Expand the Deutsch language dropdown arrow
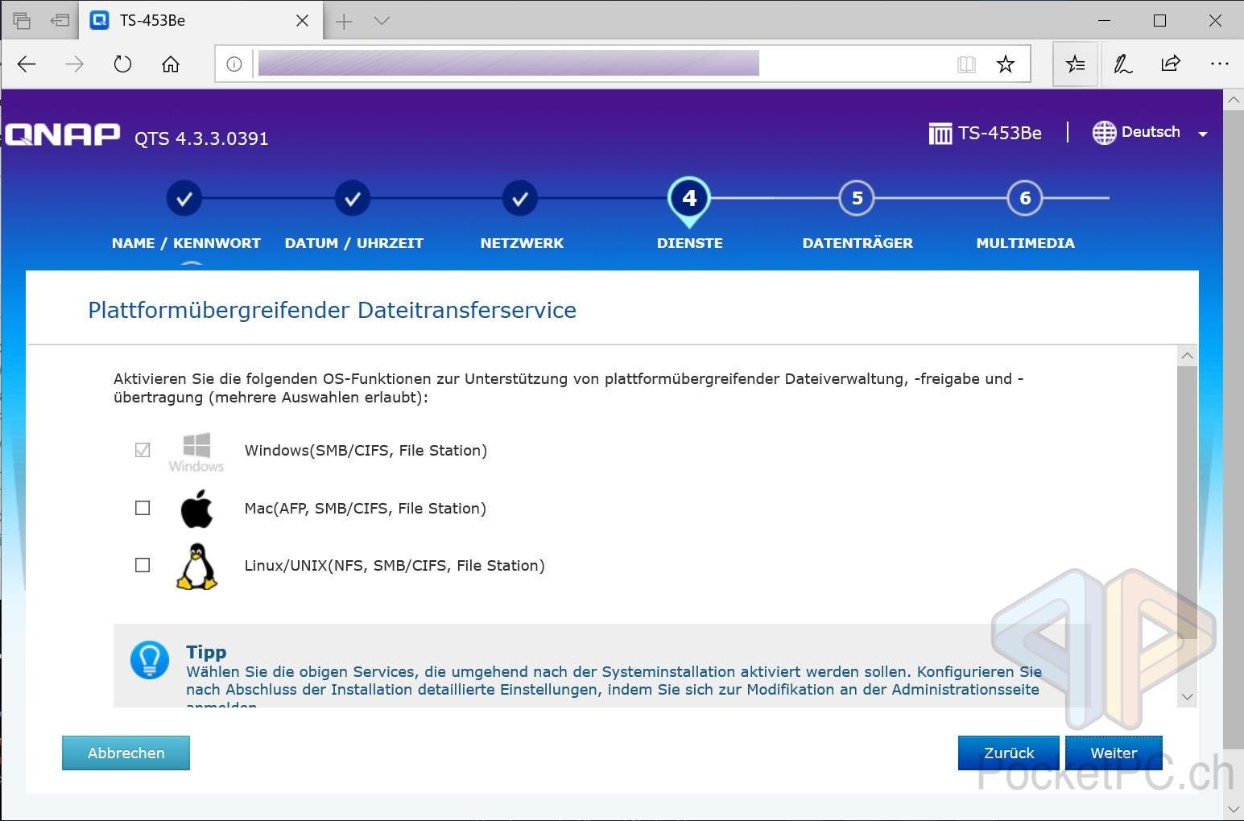 click(x=1202, y=134)
